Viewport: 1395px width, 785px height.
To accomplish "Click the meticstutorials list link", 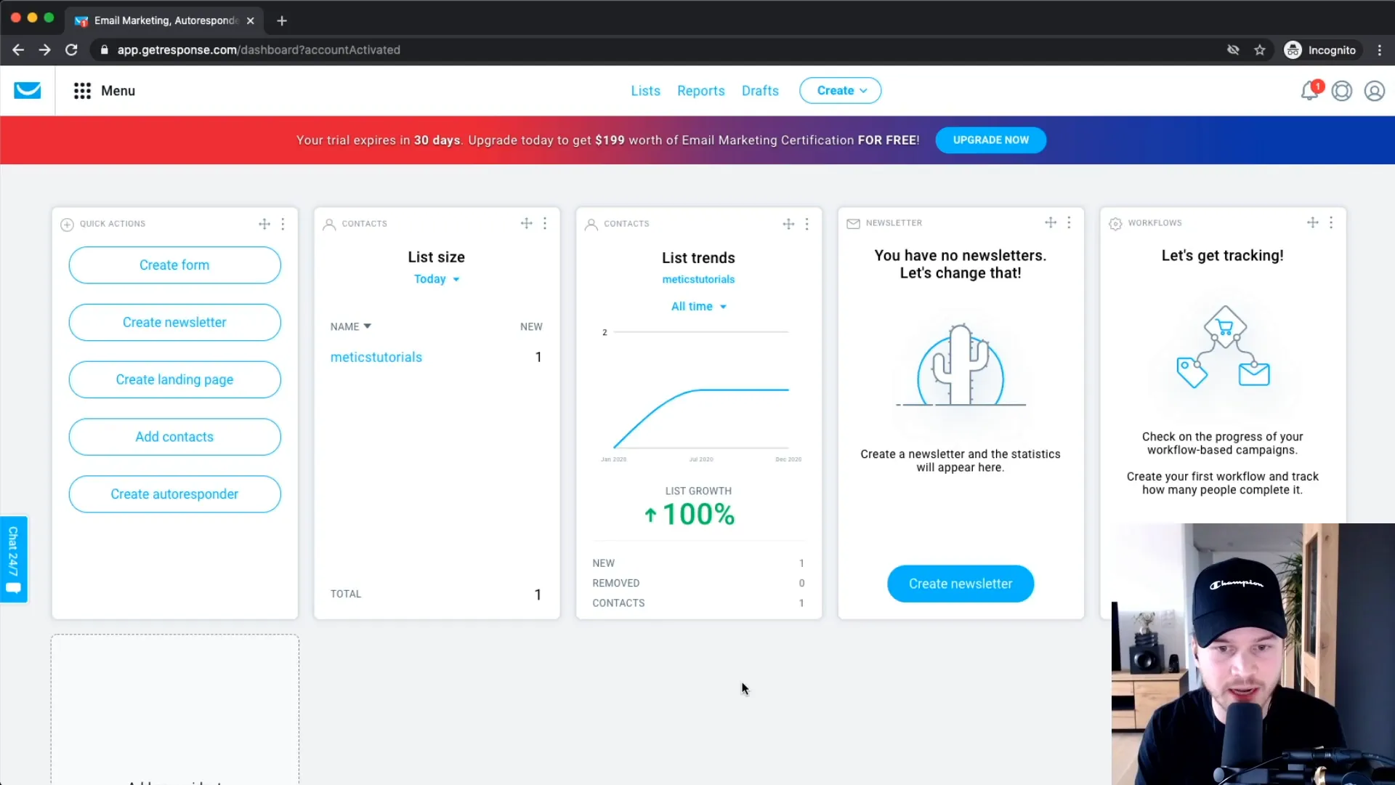I will [376, 357].
